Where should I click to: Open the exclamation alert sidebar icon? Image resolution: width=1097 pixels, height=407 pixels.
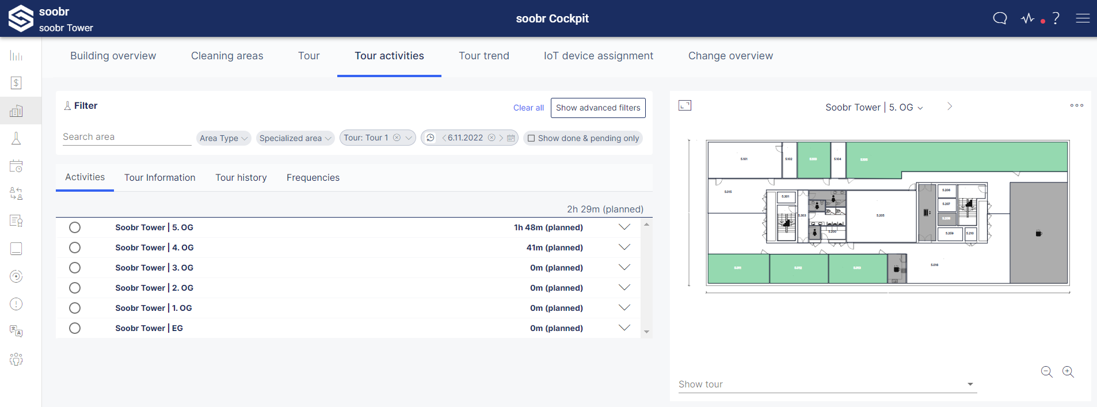click(x=16, y=304)
